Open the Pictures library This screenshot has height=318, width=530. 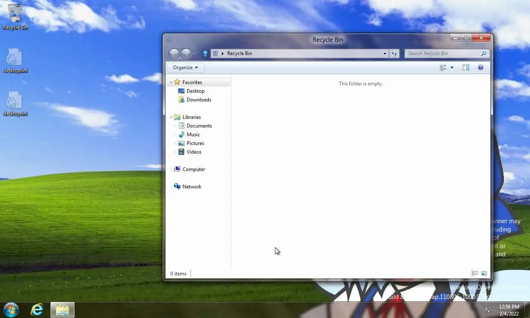(x=195, y=143)
